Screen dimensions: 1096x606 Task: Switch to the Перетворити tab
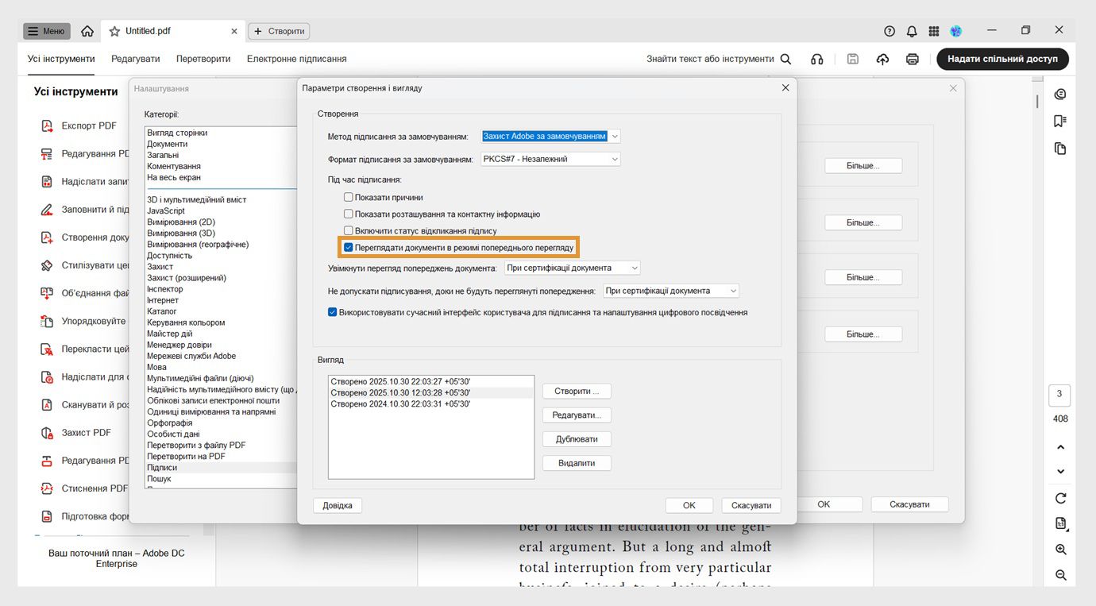pyautogui.click(x=203, y=59)
